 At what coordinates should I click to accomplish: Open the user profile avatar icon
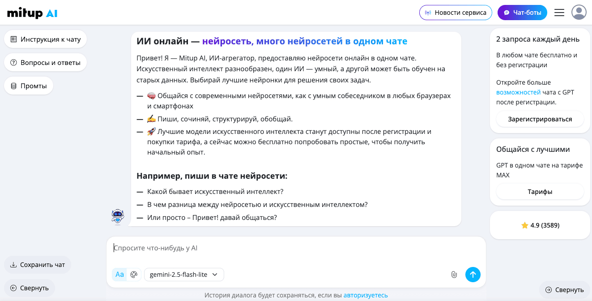click(x=579, y=13)
